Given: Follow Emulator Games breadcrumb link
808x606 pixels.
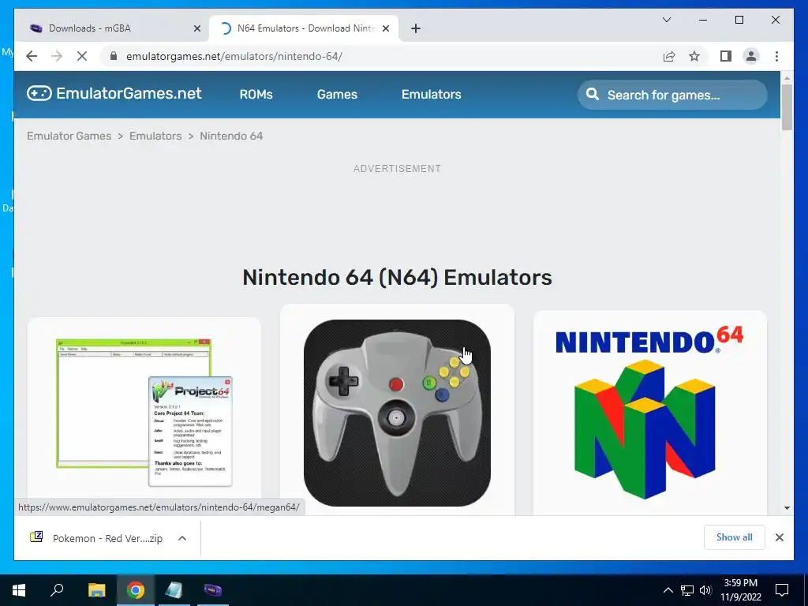Looking at the screenshot, I should (69, 136).
